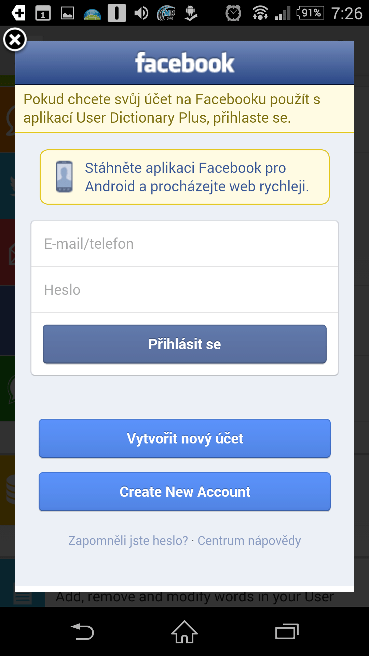The image size is (369, 656).
Task: Tap the Android home navigation icon
Action: (x=184, y=632)
